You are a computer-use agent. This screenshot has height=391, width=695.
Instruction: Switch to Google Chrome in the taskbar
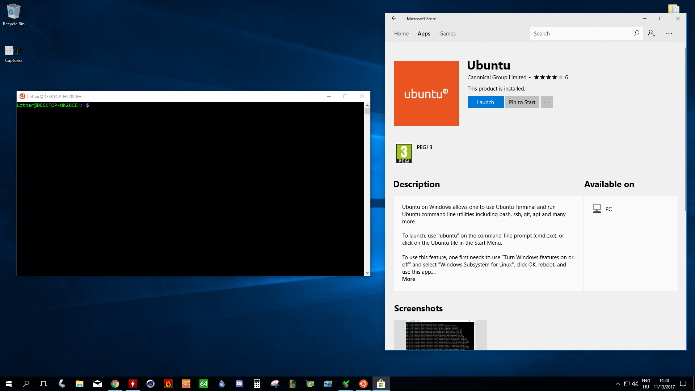click(115, 384)
